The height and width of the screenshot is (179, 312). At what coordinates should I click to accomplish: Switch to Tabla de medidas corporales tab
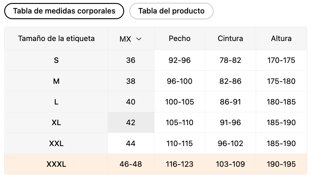pos(64,11)
